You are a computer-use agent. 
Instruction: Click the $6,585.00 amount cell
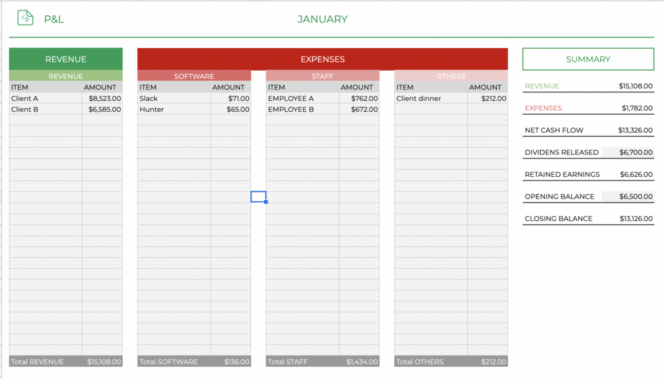click(102, 109)
